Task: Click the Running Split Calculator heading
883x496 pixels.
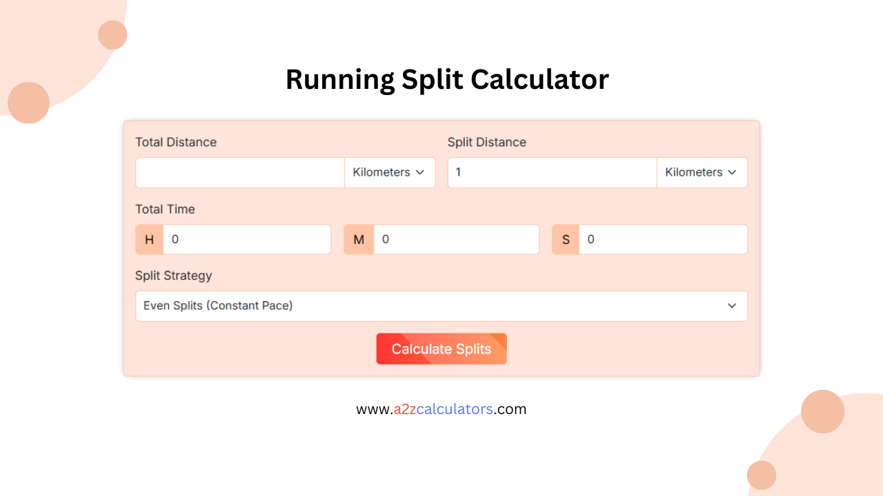Action: 447,79
